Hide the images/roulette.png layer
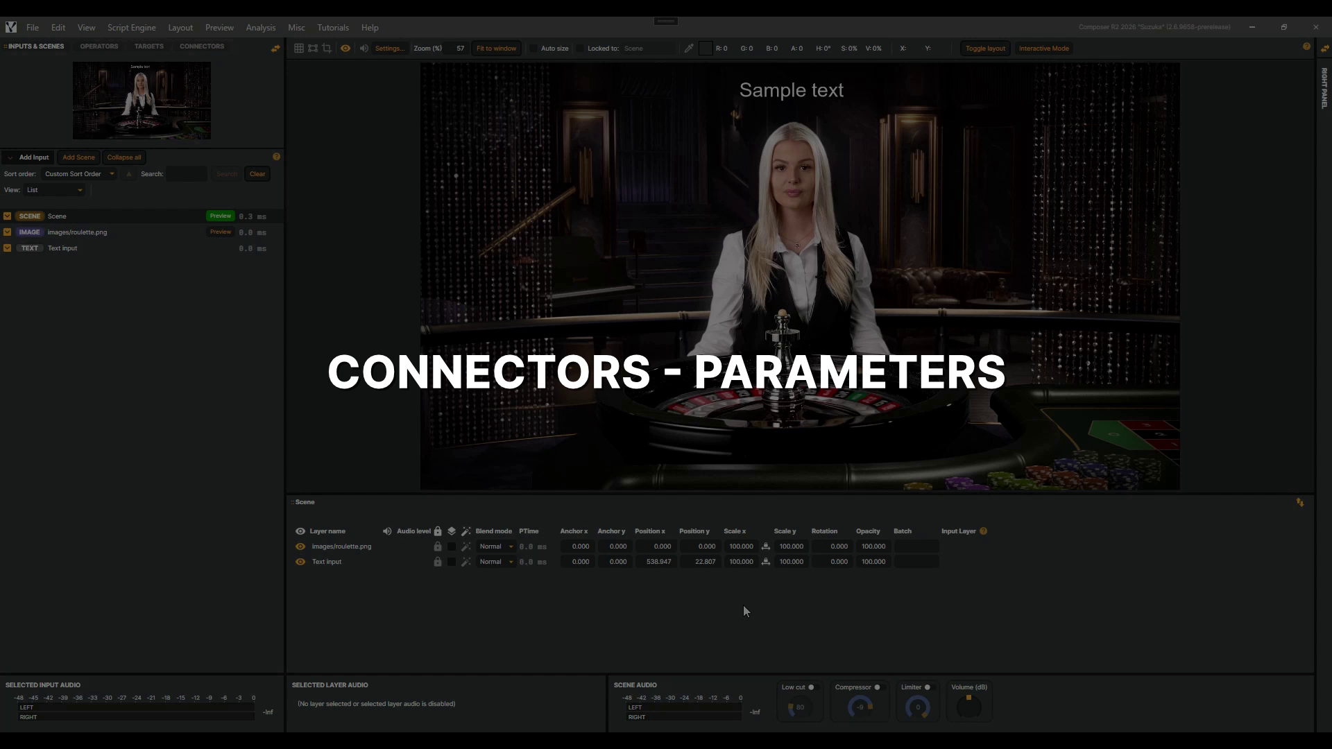Image resolution: width=1332 pixels, height=749 pixels. 300,546
